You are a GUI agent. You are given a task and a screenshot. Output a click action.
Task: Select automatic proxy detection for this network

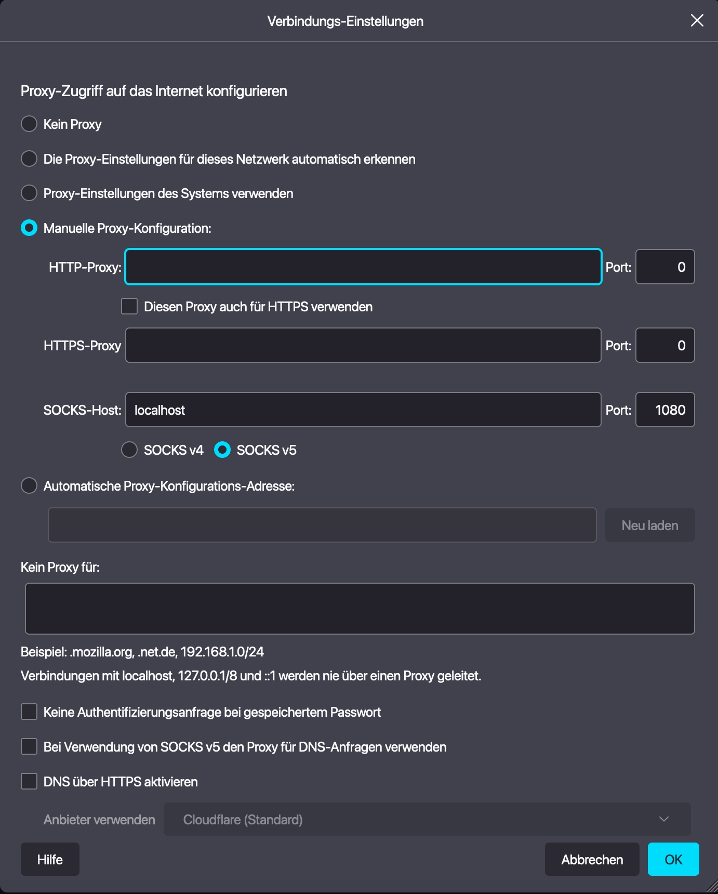(29, 159)
